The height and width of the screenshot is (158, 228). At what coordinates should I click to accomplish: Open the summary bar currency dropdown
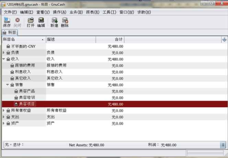[x=223, y=145]
